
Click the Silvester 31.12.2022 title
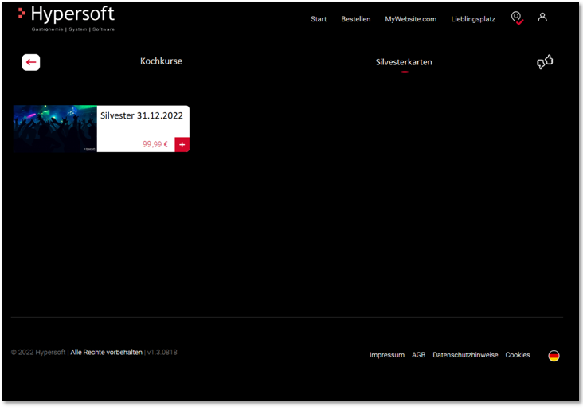pyautogui.click(x=142, y=115)
